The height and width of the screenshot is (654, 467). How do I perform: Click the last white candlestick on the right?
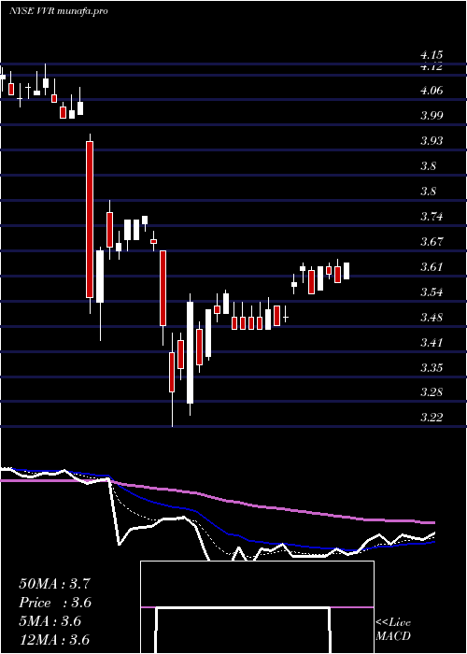click(347, 271)
